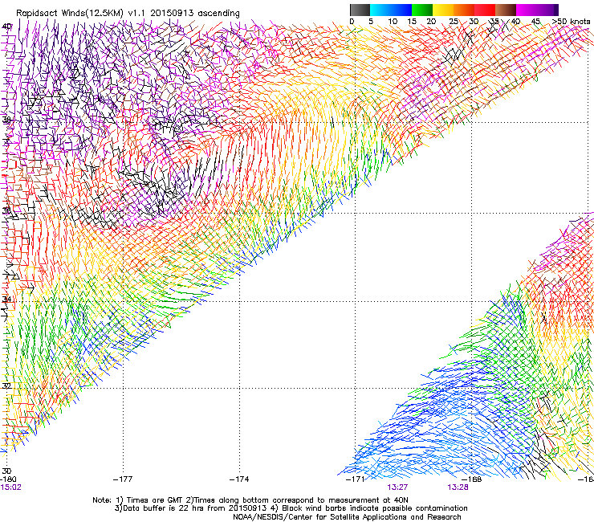
Task: Click the longitude label '-168'
Action: click(472, 479)
